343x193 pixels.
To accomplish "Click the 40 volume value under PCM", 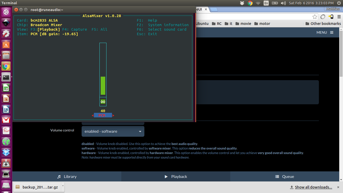I will tap(103, 111).
